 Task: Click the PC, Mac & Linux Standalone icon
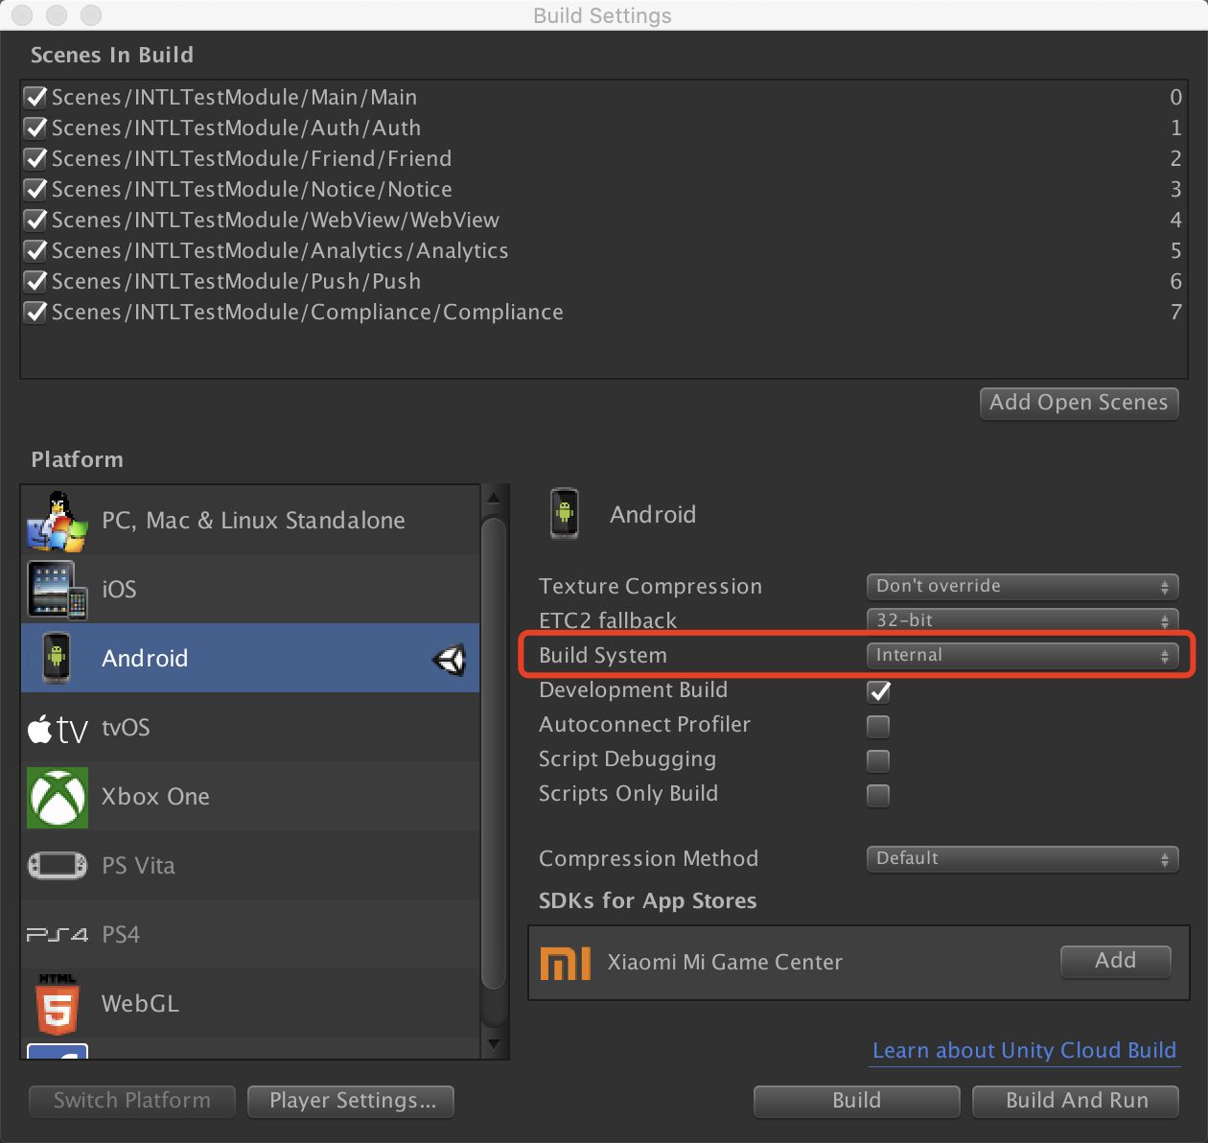click(x=57, y=521)
